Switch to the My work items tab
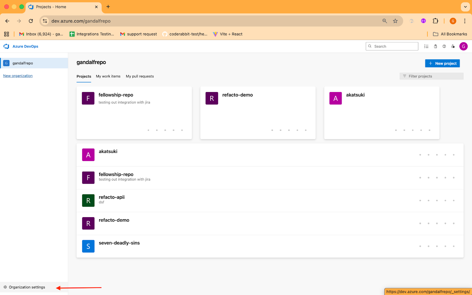 pyautogui.click(x=108, y=76)
